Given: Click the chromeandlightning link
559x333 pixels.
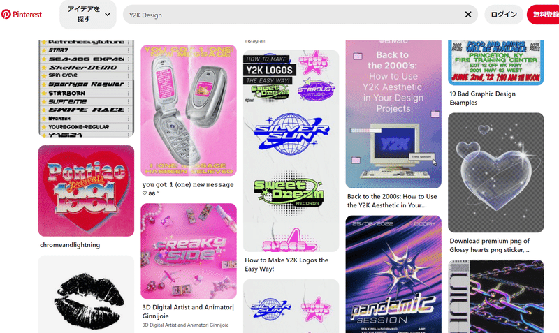Looking at the screenshot, I should click(x=70, y=245).
